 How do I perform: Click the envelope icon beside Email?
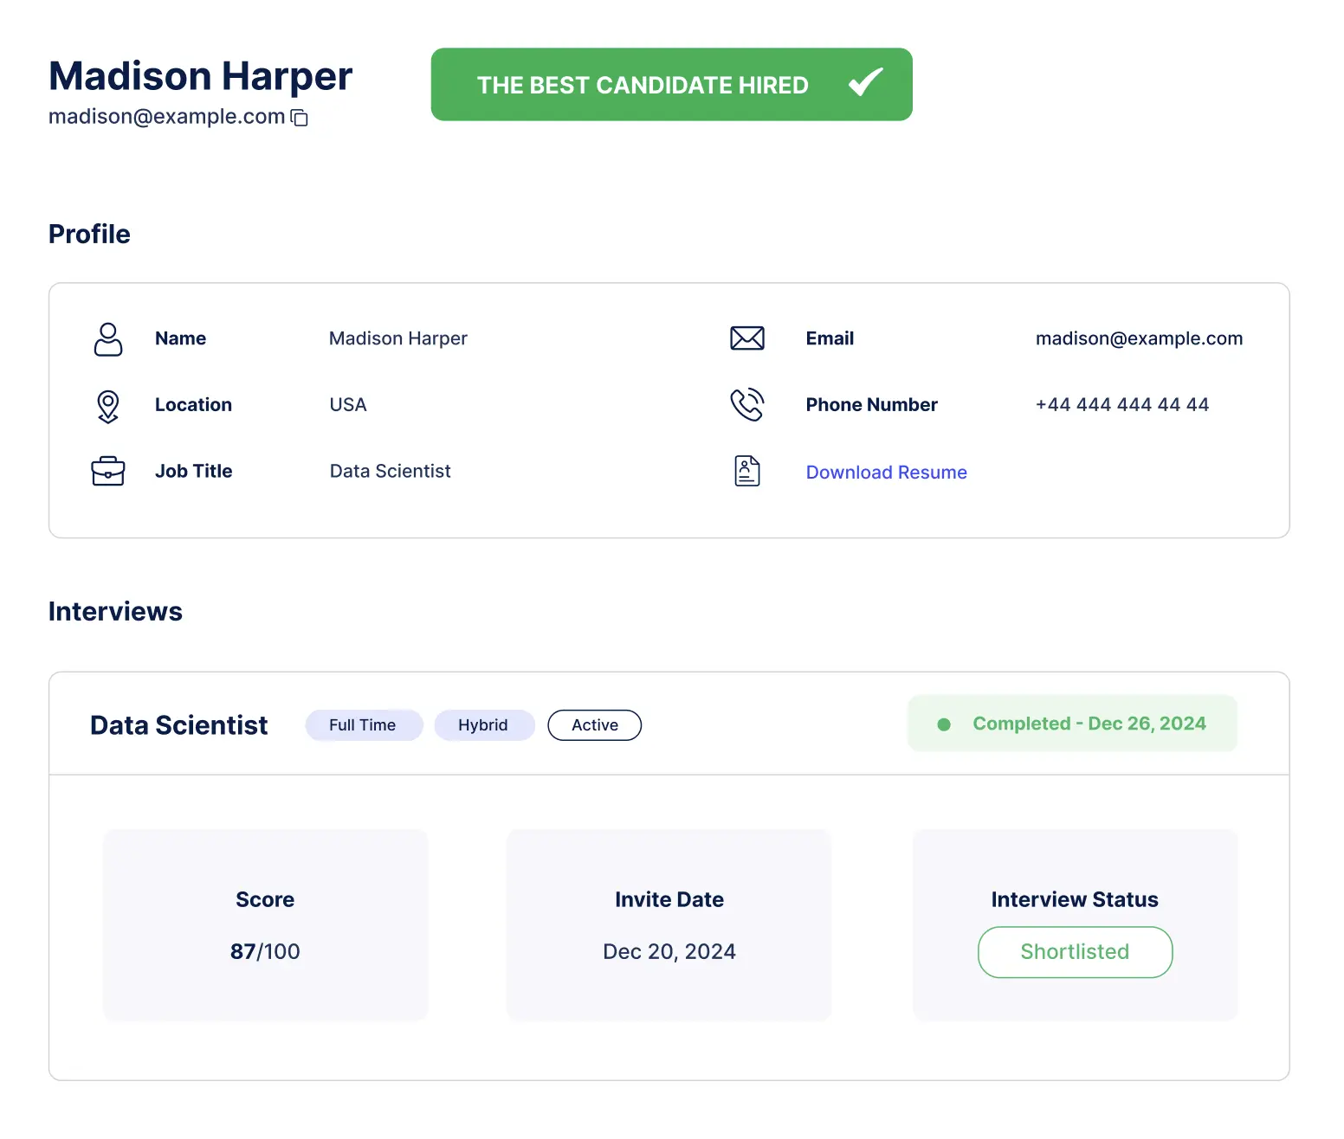point(746,338)
